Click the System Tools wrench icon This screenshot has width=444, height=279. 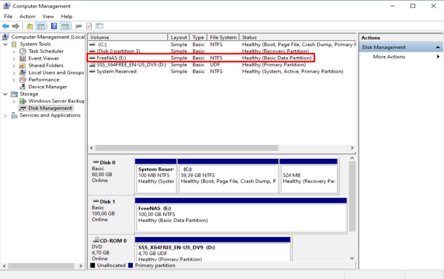(14, 44)
